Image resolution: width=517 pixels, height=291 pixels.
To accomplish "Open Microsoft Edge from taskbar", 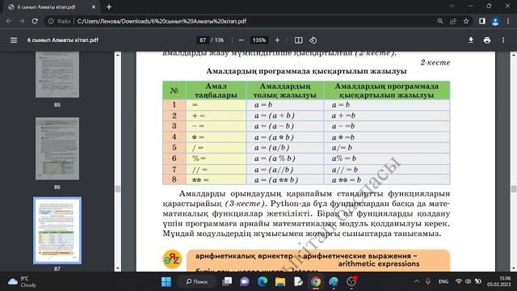I will 263,282.
